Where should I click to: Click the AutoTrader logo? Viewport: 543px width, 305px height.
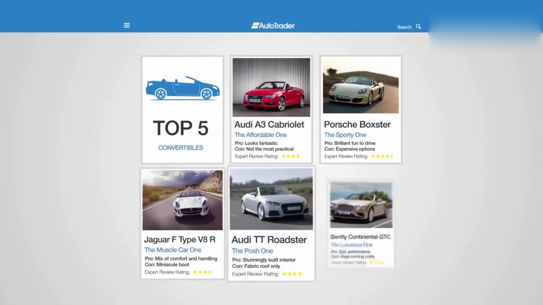click(x=273, y=26)
